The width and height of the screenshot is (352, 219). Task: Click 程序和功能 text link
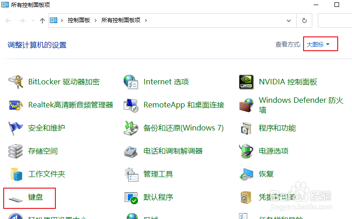(x=277, y=128)
